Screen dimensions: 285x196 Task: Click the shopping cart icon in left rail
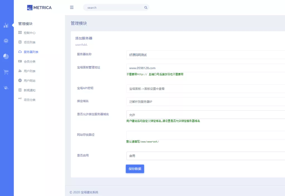(x=6, y=72)
